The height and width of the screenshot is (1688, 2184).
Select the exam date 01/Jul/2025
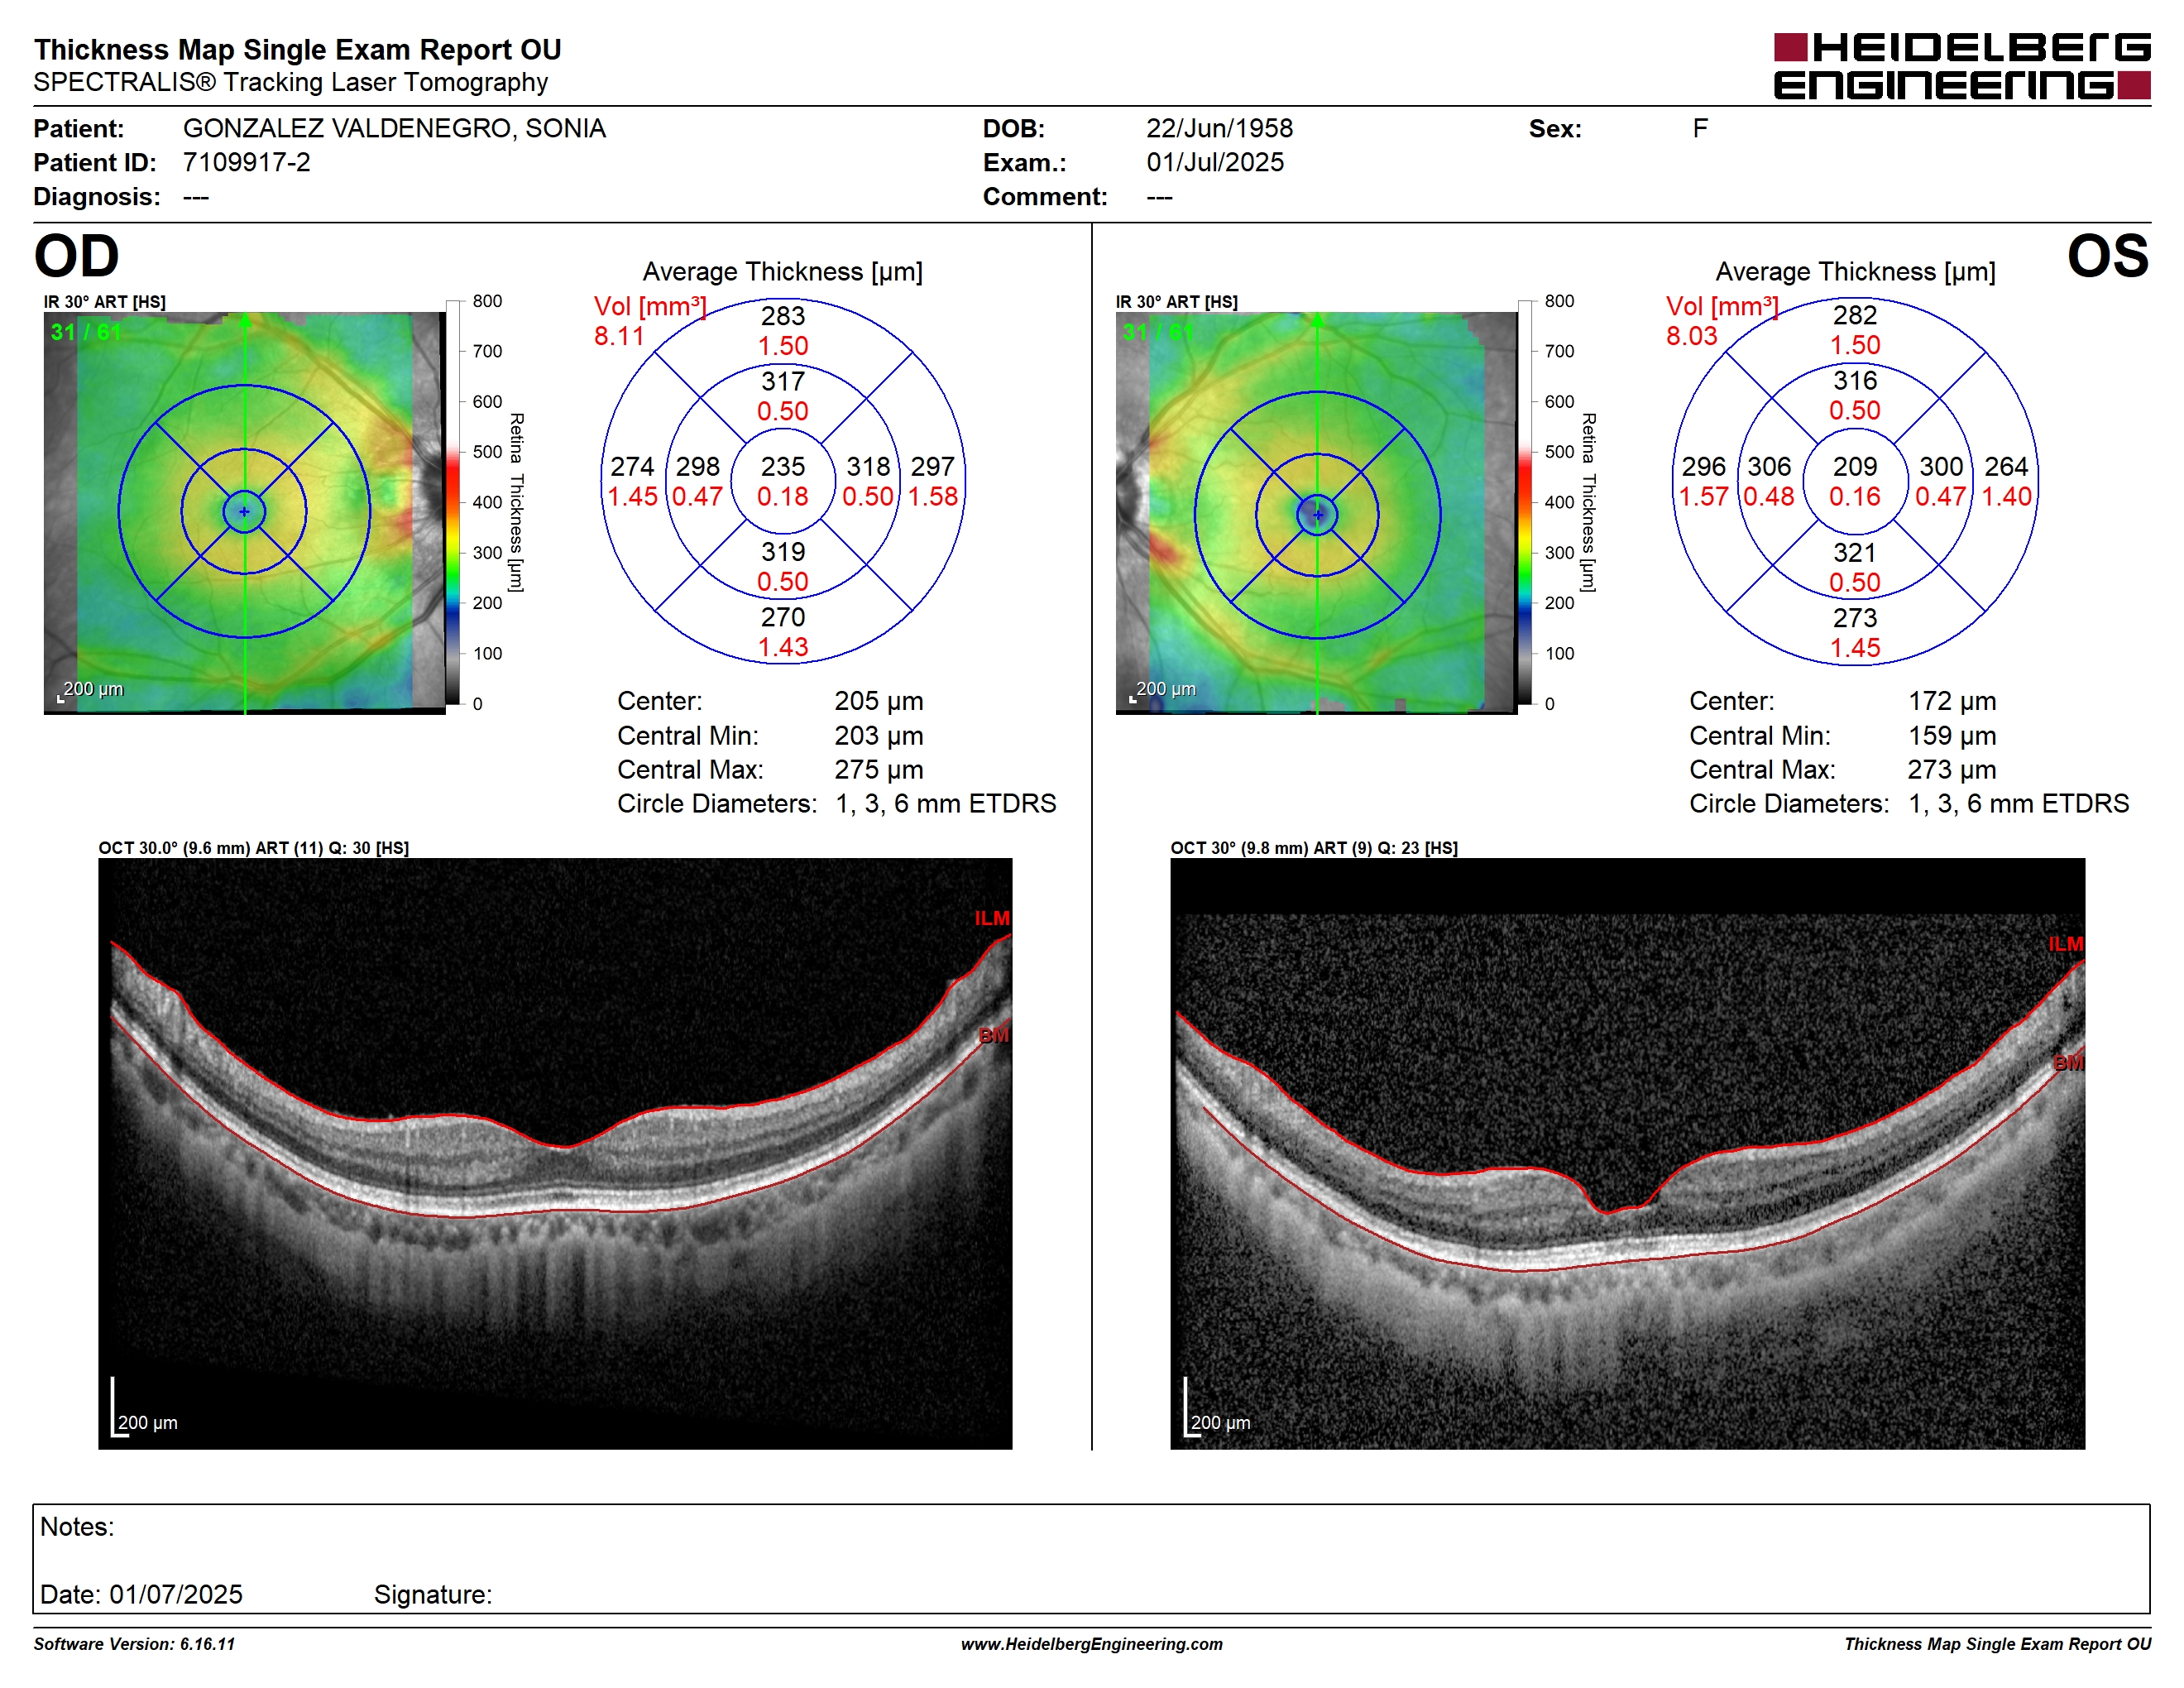[1215, 162]
